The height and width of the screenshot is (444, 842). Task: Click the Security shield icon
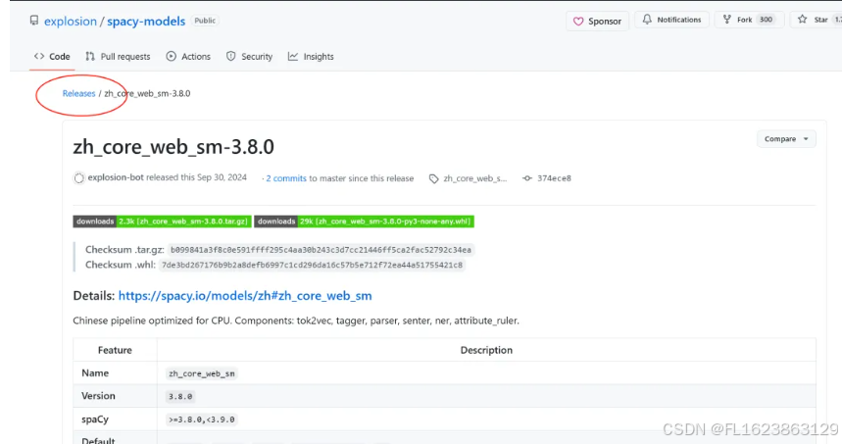pos(231,56)
